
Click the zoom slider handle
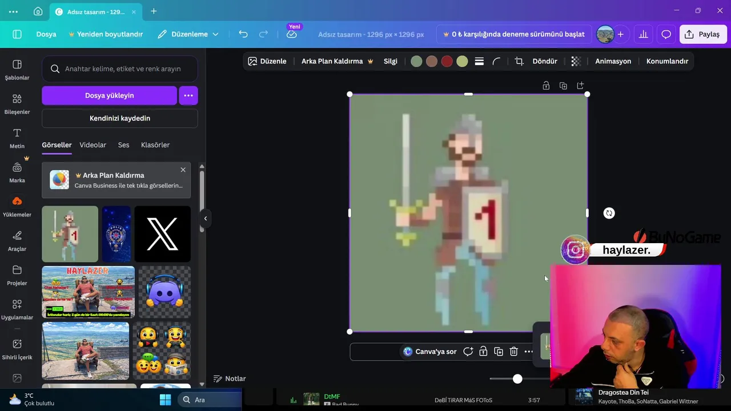[x=517, y=379]
